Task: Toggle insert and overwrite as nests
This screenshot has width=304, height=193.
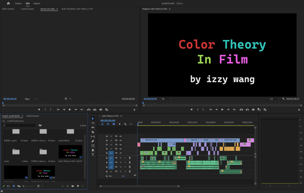Action: coord(102,124)
